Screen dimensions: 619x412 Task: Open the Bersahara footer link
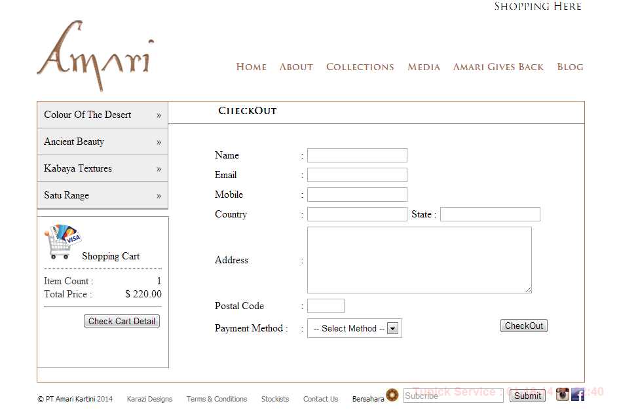coord(368,399)
